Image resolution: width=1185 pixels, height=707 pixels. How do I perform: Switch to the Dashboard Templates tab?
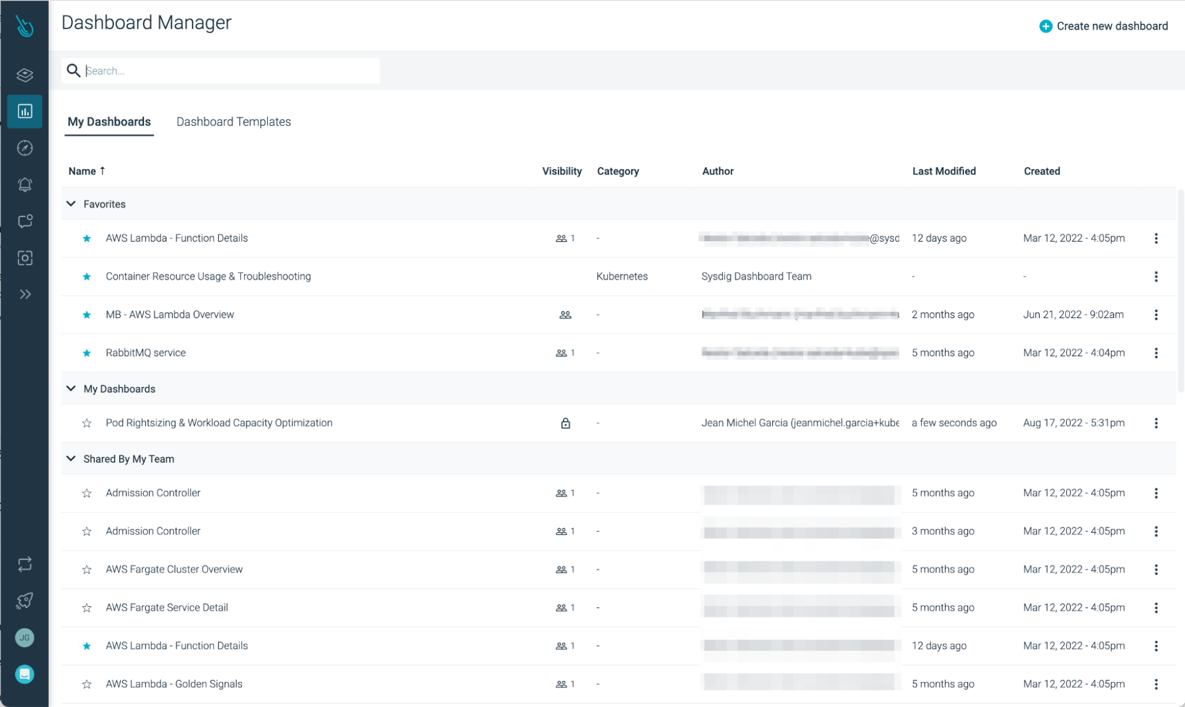click(x=234, y=121)
